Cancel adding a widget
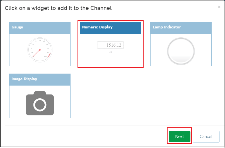The image size is (225, 148). click(x=206, y=137)
